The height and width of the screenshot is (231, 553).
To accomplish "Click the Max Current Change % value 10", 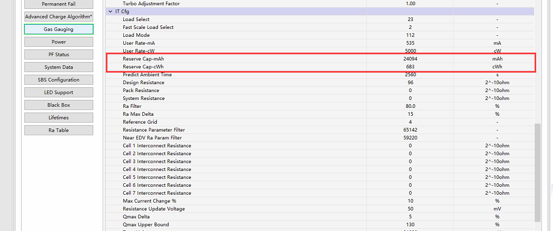I will (410, 200).
